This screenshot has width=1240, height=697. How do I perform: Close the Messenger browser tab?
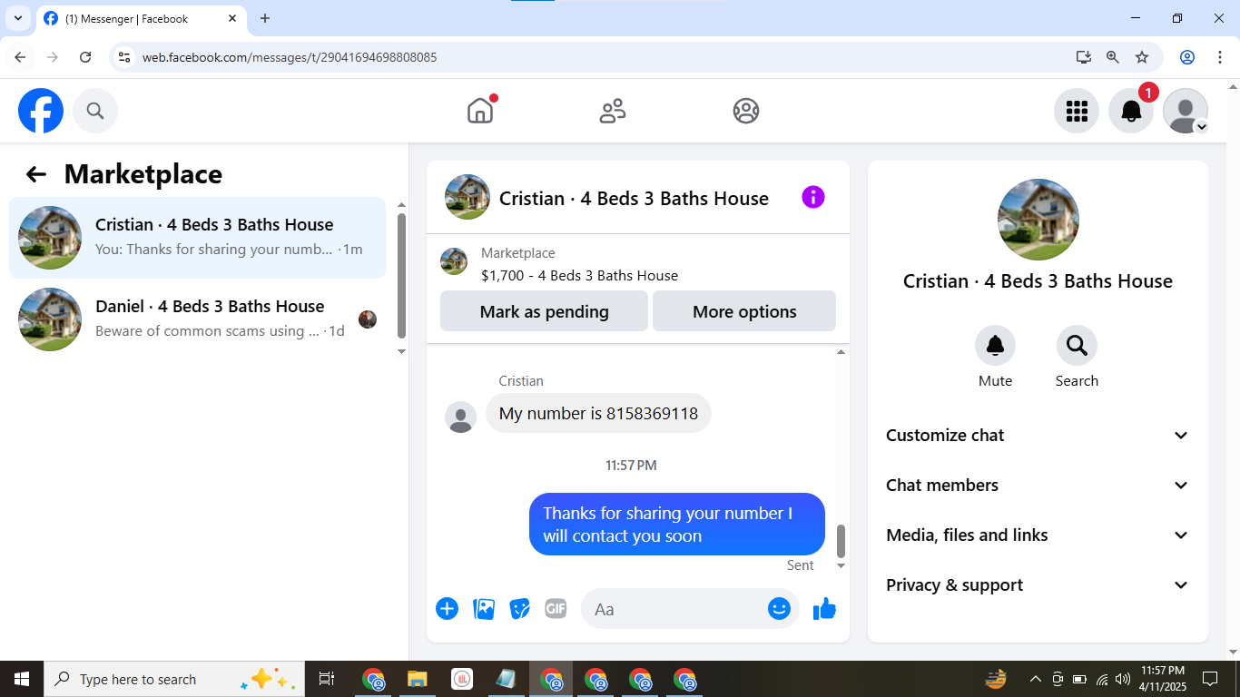(x=232, y=18)
